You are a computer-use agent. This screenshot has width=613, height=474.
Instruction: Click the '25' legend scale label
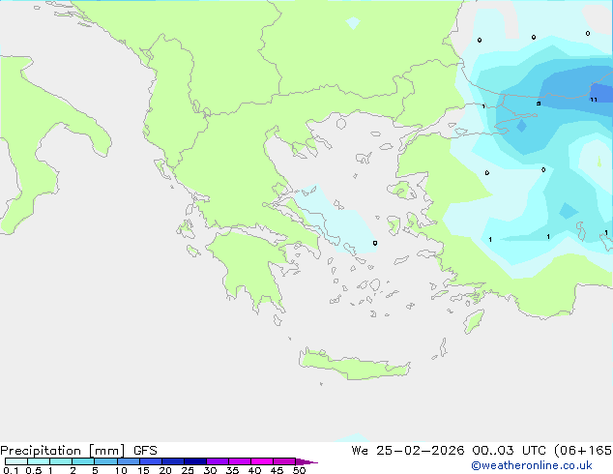188,470
